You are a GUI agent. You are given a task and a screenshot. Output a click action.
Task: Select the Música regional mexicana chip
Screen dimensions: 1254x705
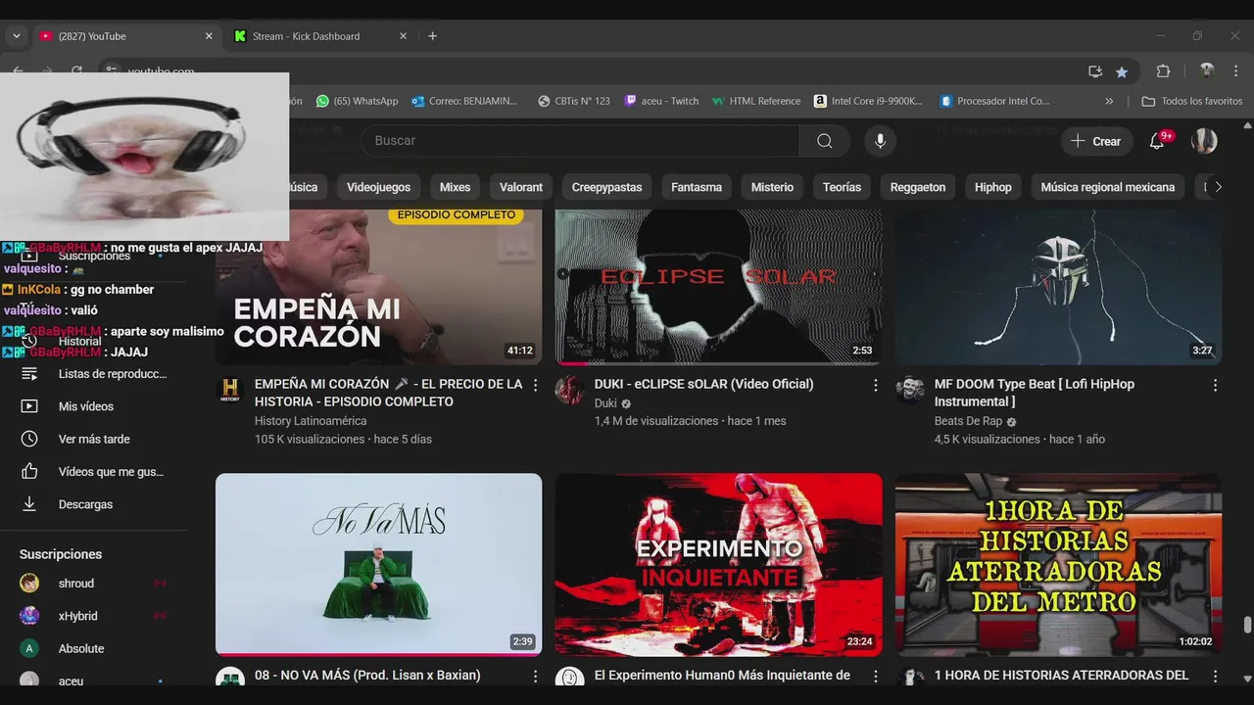click(x=1107, y=187)
